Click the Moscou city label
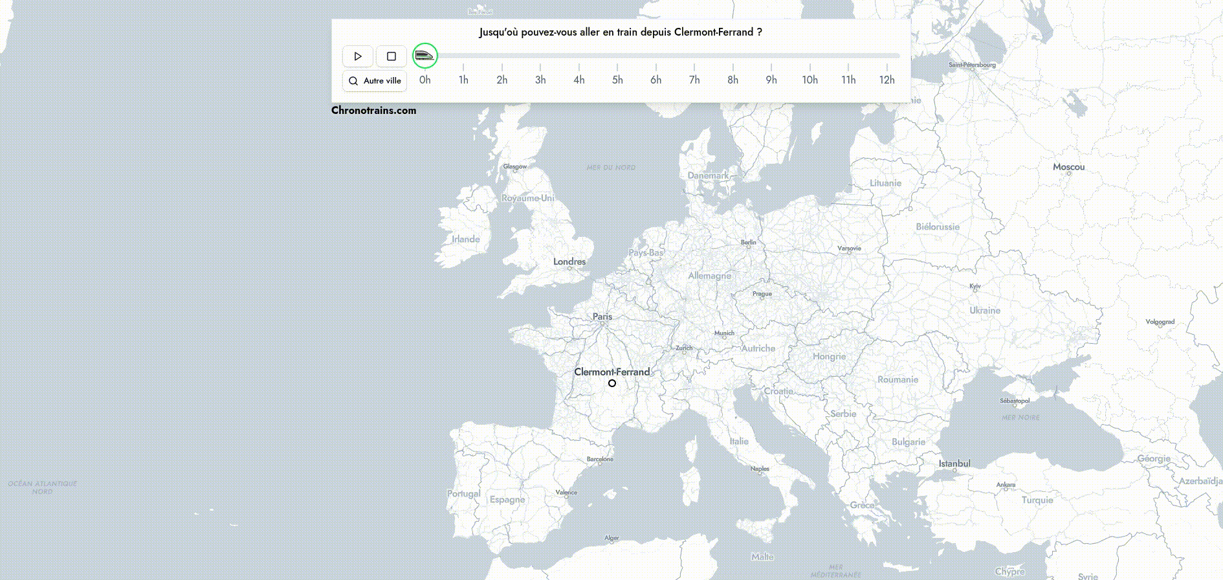This screenshot has width=1223, height=580. click(x=1068, y=167)
